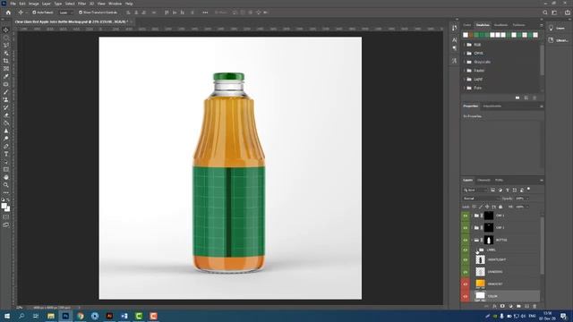Open the Filter menu
This screenshot has width=573, height=322.
click(81, 4)
